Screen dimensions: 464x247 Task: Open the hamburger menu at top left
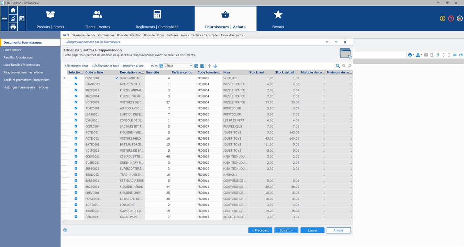pyautogui.click(x=4, y=19)
